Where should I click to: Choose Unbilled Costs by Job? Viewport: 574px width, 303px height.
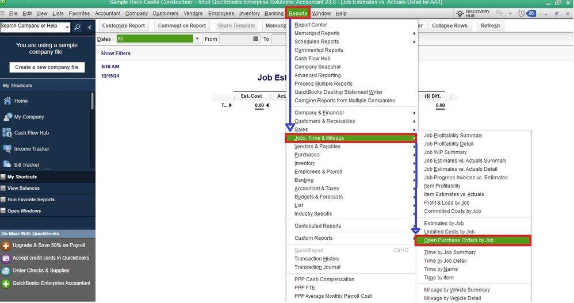pyautogui.click(x=449, y=232)
